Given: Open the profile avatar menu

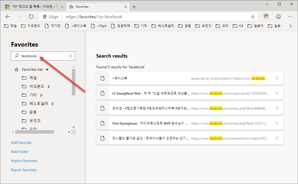Looking at the screenshot, I should [266, 17].
